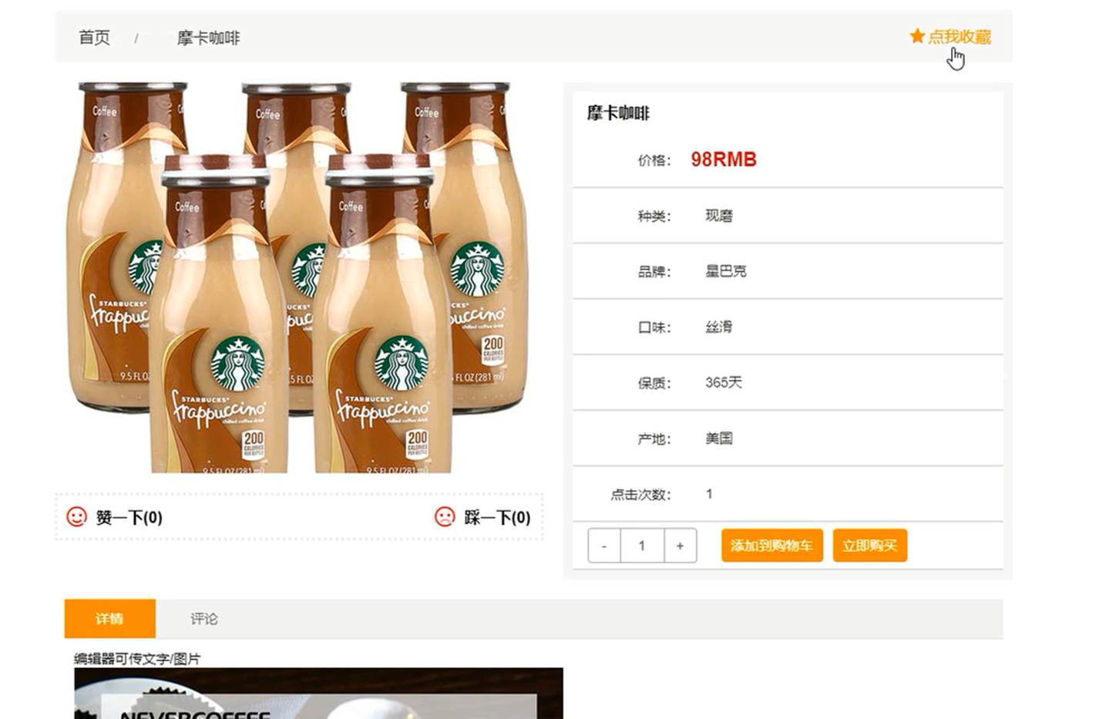The height and width of the screenshot is (719, 1113).
Task: Click the brand value 星巴克
Action: pyautogui.click(x=726, y=271)
